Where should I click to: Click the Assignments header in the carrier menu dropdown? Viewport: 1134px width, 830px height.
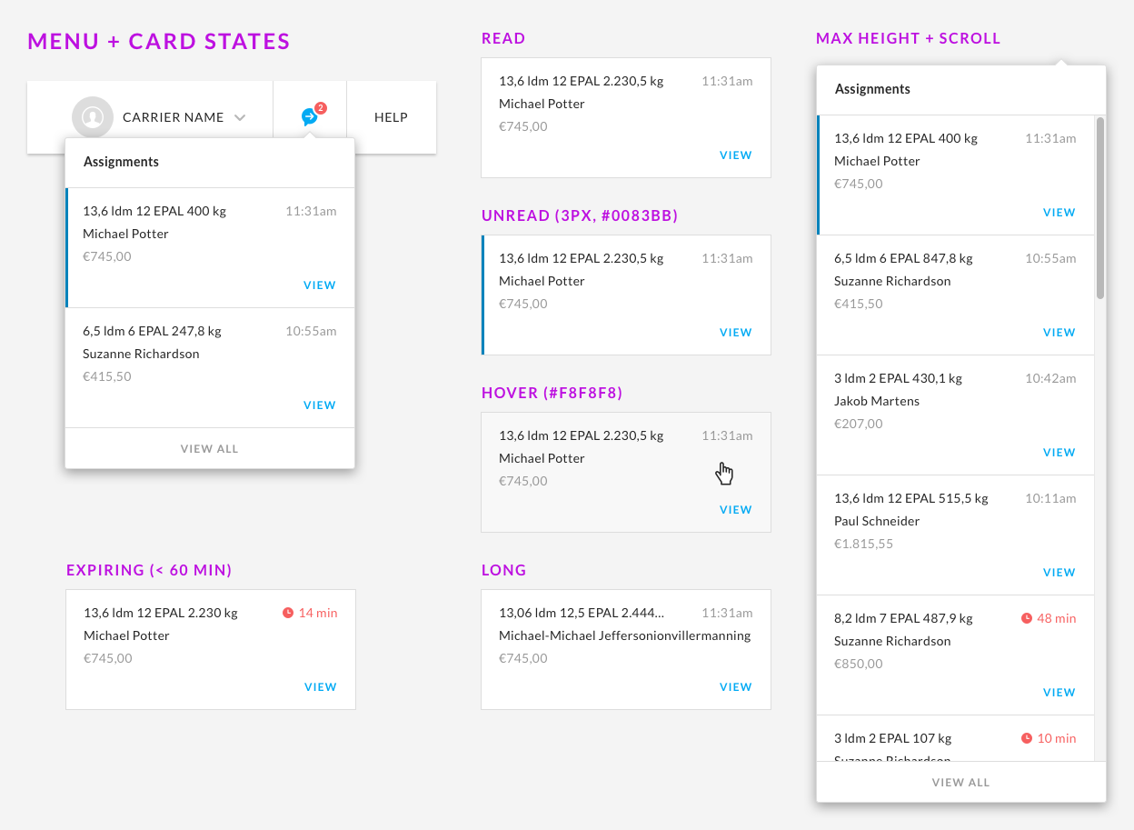point(121,162)
